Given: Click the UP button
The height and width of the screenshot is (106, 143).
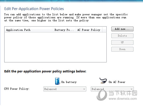Looking at the screenshot, I should click(122, 42).
